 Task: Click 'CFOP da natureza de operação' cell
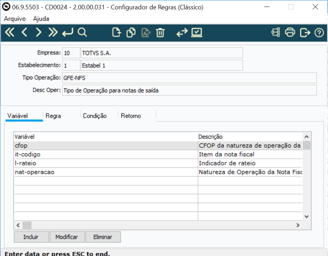point(250,145)
